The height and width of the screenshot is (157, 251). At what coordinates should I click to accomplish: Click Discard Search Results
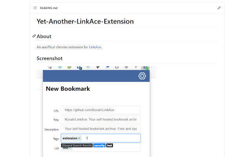point(77,145)
